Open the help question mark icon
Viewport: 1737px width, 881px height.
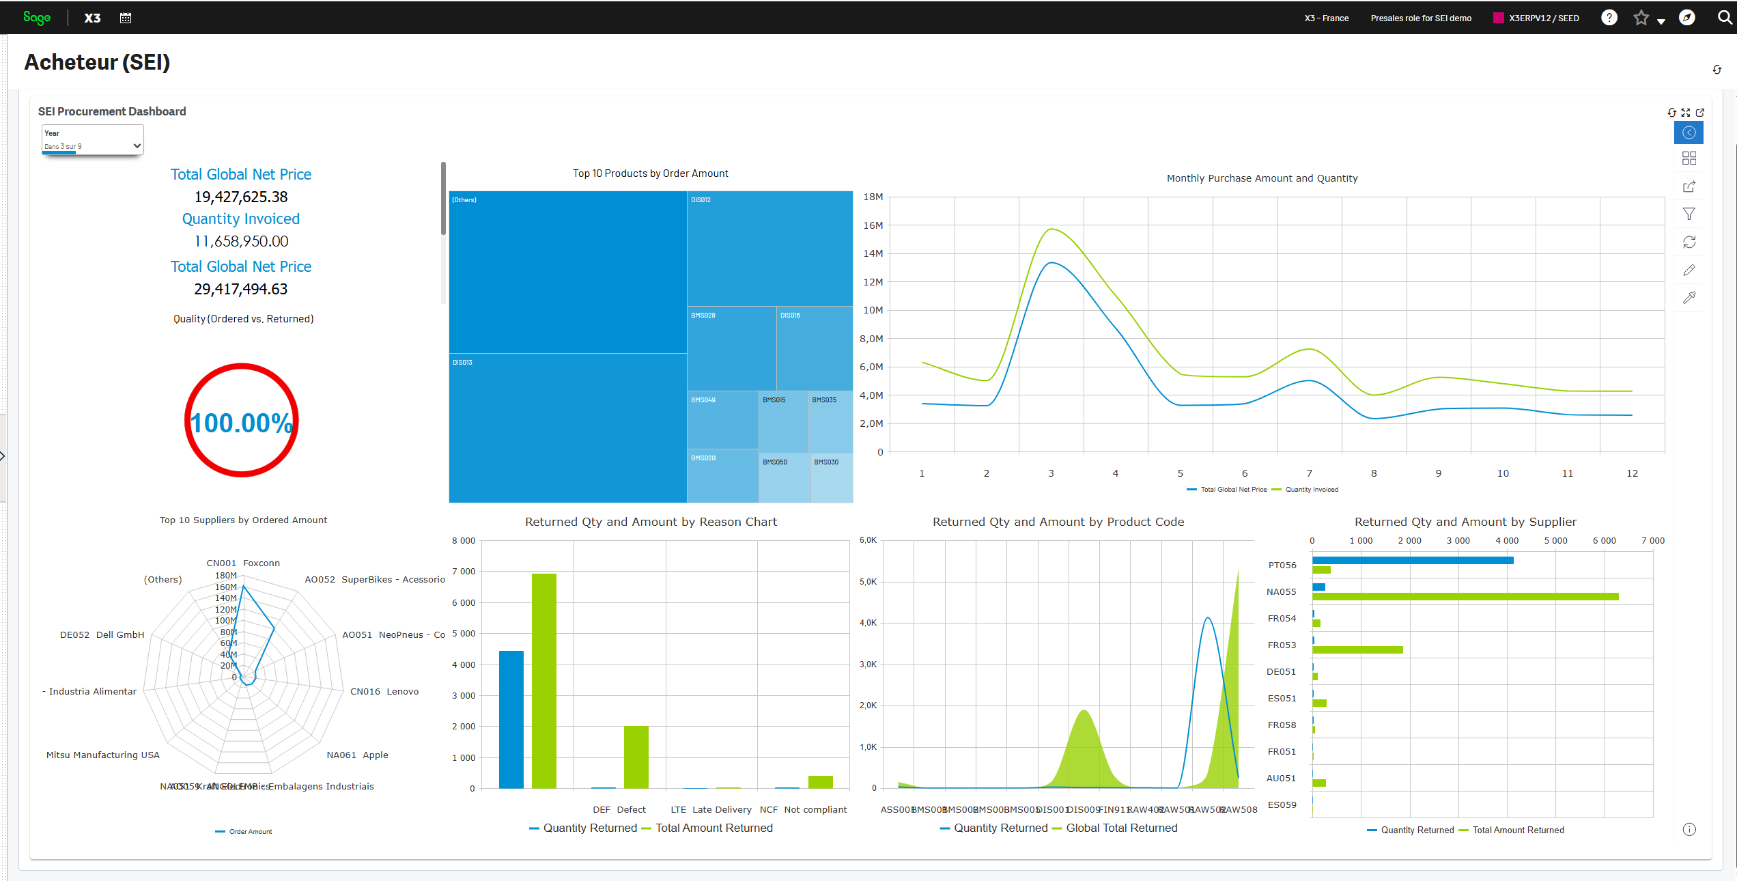1609,18
